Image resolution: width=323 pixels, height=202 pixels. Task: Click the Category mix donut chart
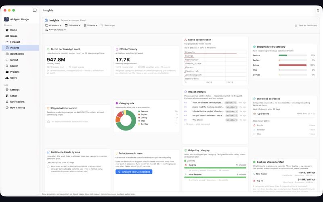pos(126,120)
